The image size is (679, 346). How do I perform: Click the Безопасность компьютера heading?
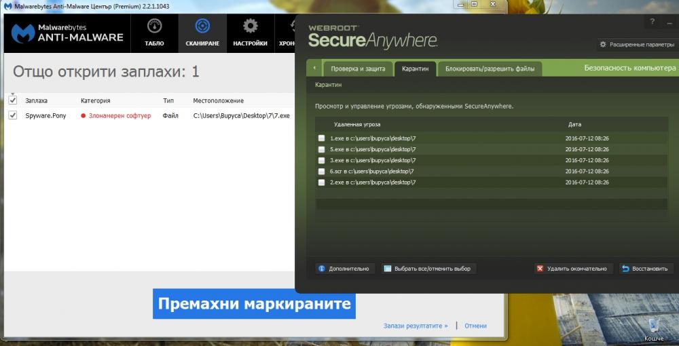630,68
